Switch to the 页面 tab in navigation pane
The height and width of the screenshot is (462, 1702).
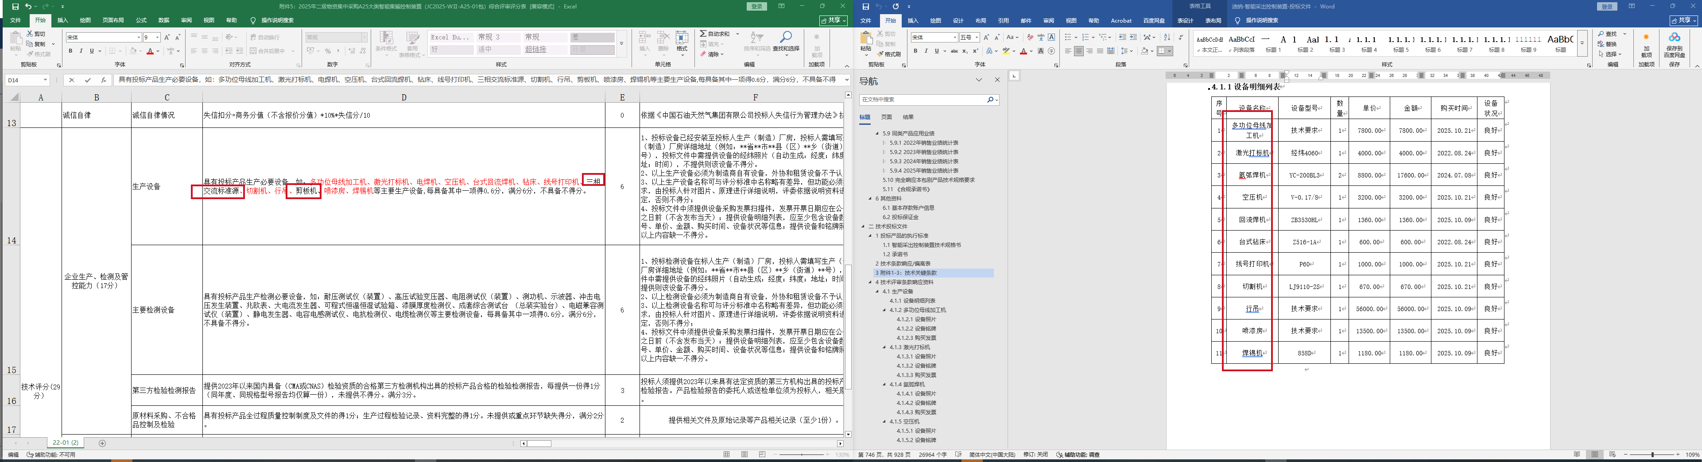[x=886, y=117]
